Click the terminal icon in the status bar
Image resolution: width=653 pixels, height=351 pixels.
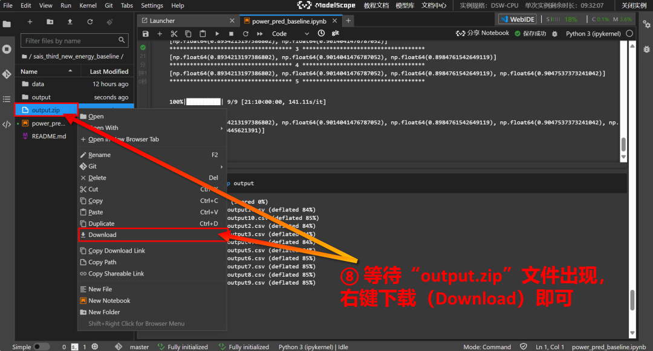pyautogui.click(x=74, y=347)
